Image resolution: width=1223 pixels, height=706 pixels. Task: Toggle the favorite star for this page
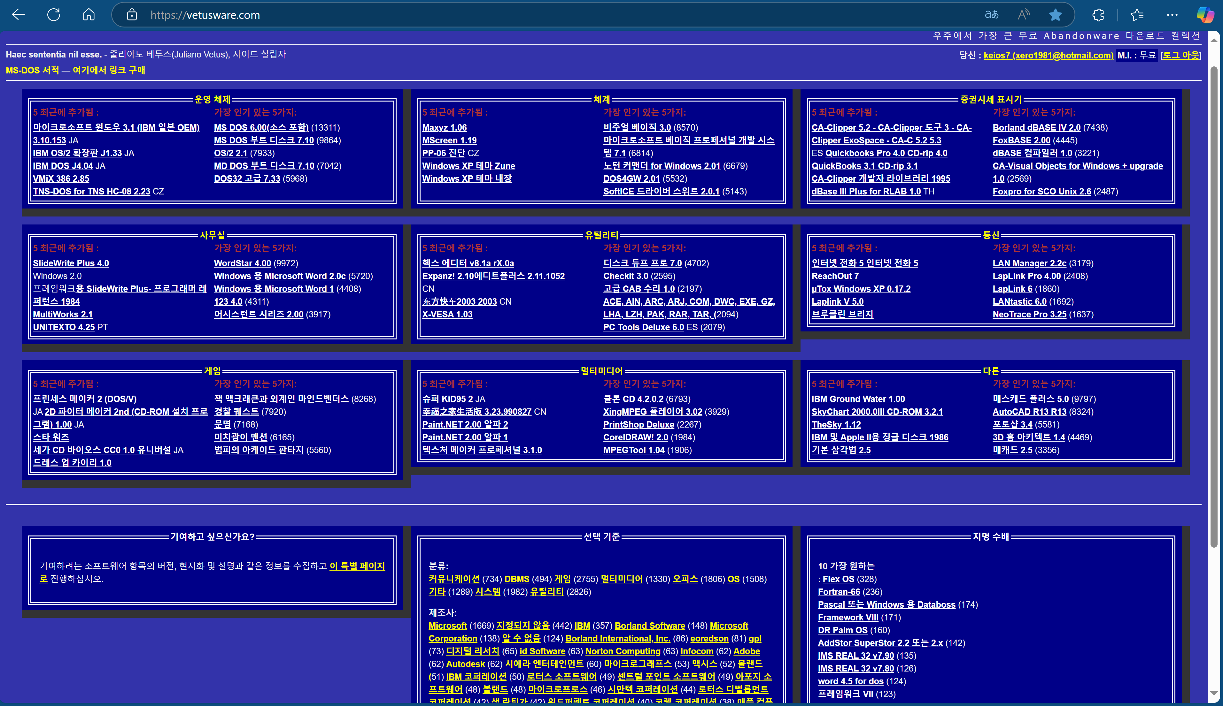tap(1055, 15)
